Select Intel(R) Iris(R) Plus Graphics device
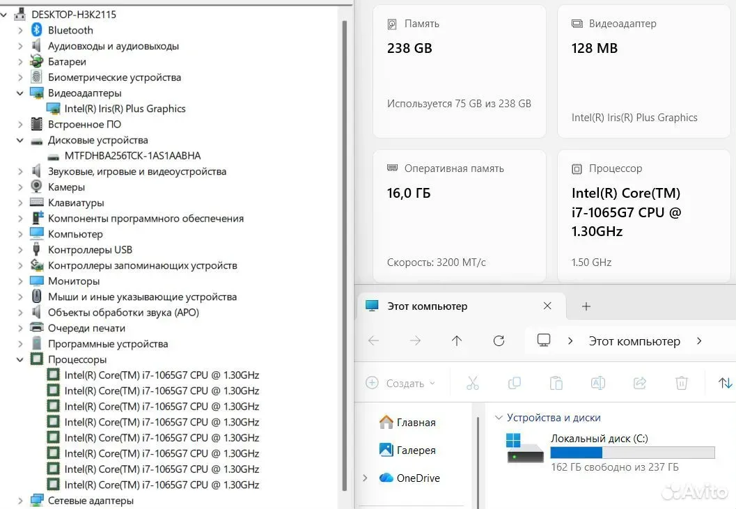736x509 pixels. pyautogui.click(x=125, y=109)
